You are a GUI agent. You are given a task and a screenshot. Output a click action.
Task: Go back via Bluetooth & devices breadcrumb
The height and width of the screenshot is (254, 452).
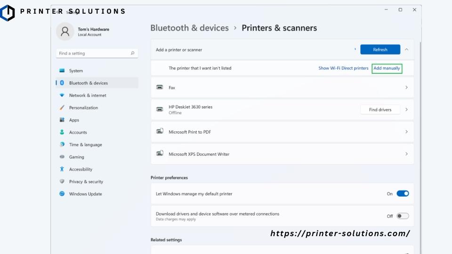coord(189,28)
